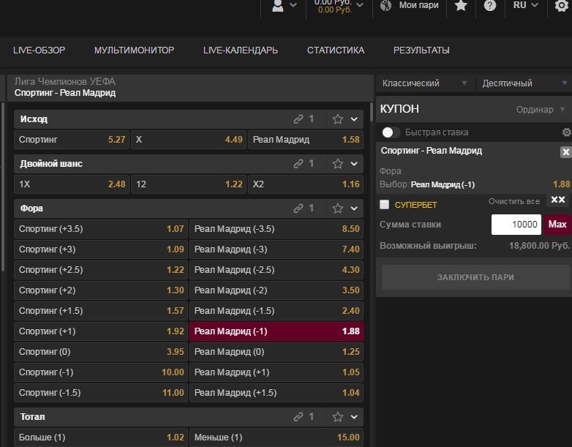This screenshot has height=447, width=572.
Task: Open Мои пари menu item
Action: click(418, 5)
